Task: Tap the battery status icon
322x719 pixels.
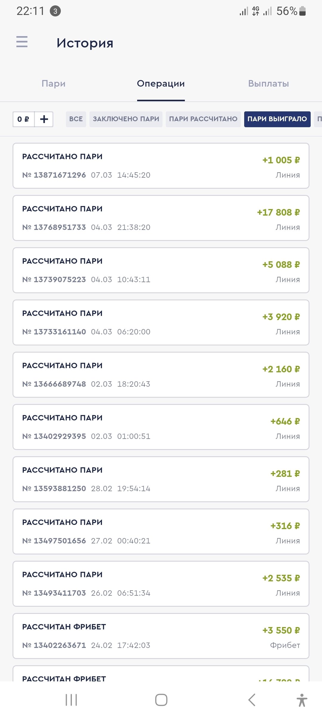Action: click(302, 11)
